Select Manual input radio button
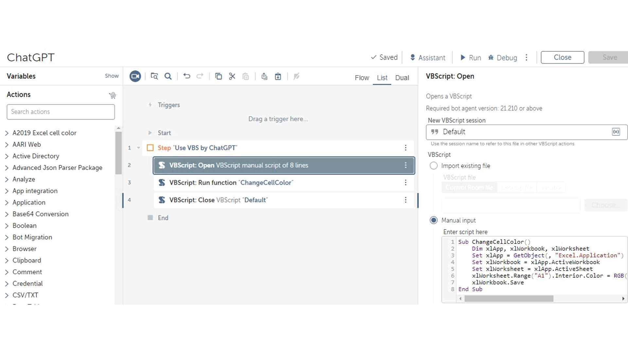This screenshot has height=353, width=628. (433, 220)
